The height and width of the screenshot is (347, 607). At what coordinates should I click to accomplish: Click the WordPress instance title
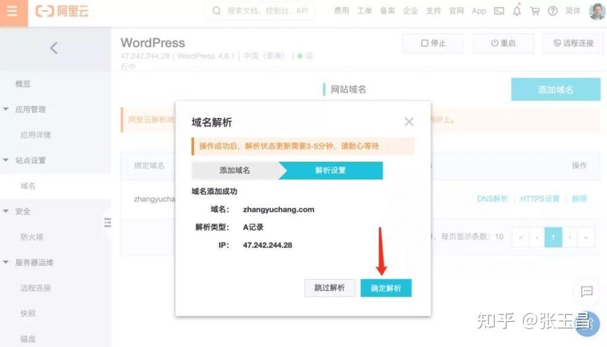click(153, 43)
